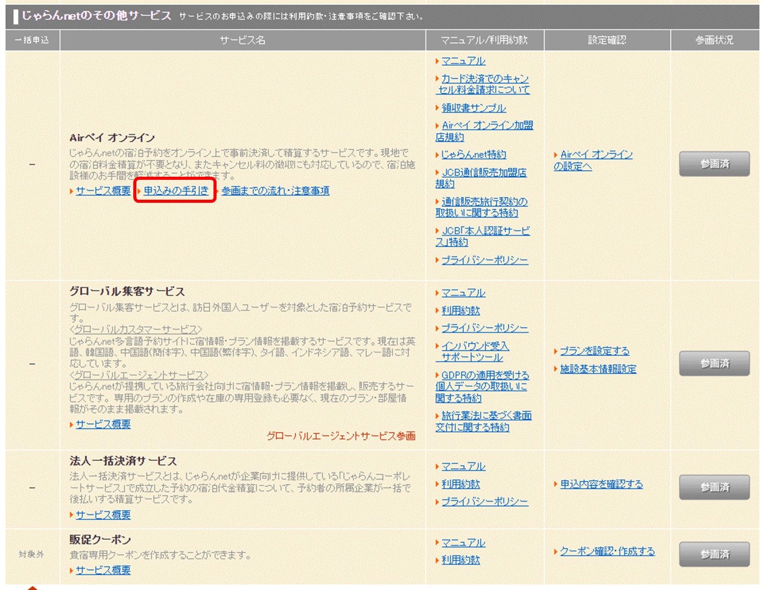Click 参画済 button for Airペイ オンライン

[714, 164]
